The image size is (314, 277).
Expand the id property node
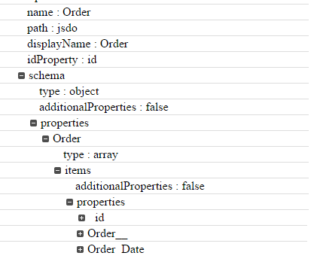click(x=81, y=218)
